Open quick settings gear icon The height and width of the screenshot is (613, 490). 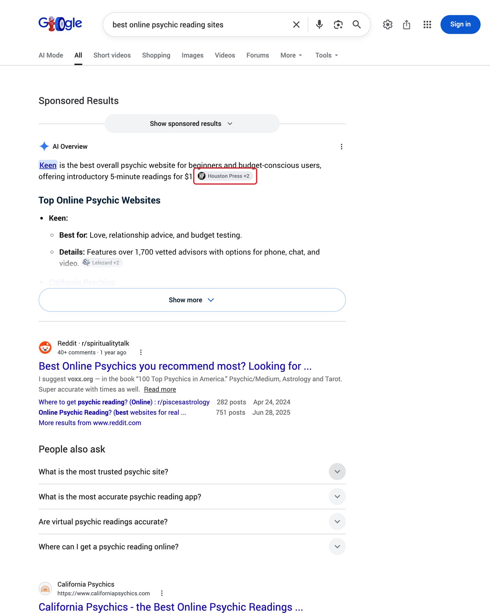(x=388, y=25)
